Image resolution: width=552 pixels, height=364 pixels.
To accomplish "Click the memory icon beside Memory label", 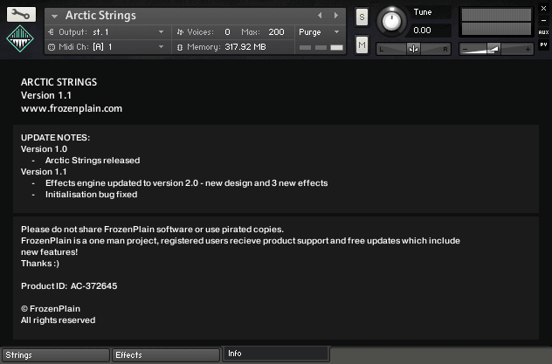I will [x=180, y=47].
